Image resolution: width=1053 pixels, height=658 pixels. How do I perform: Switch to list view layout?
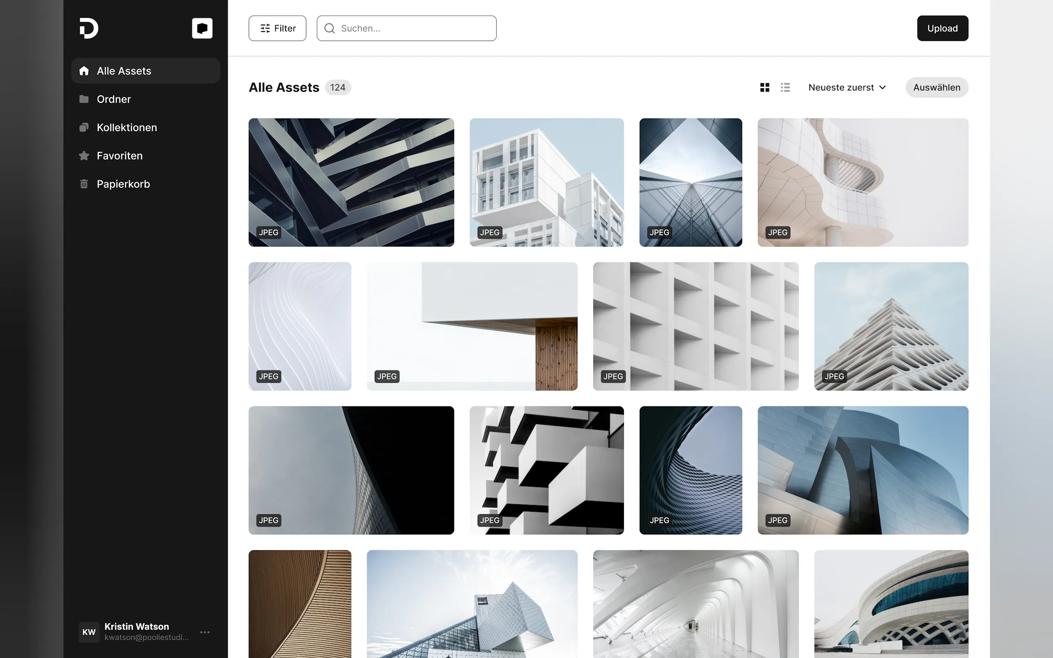click(x=785, y=87)
